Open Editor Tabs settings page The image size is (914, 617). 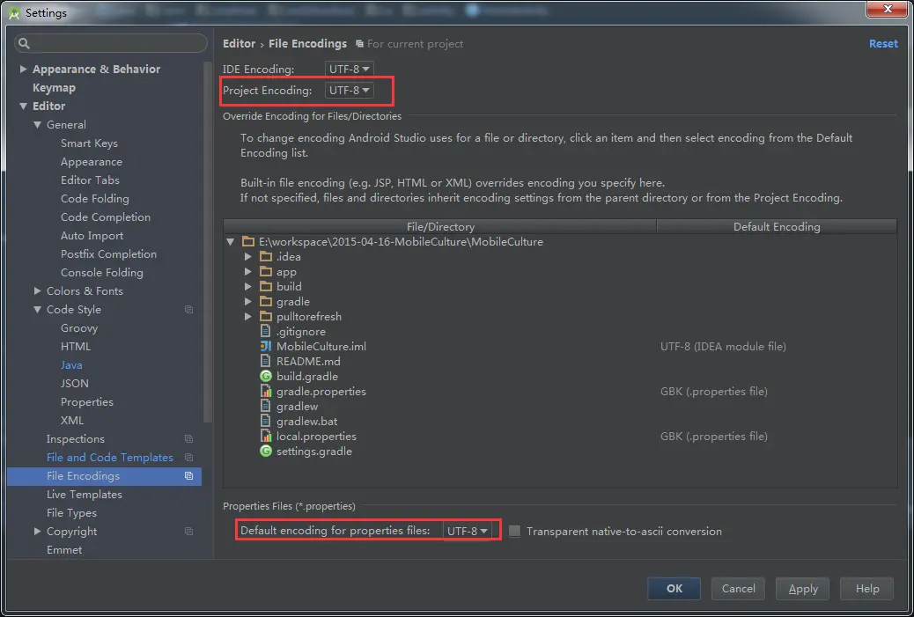90,180
